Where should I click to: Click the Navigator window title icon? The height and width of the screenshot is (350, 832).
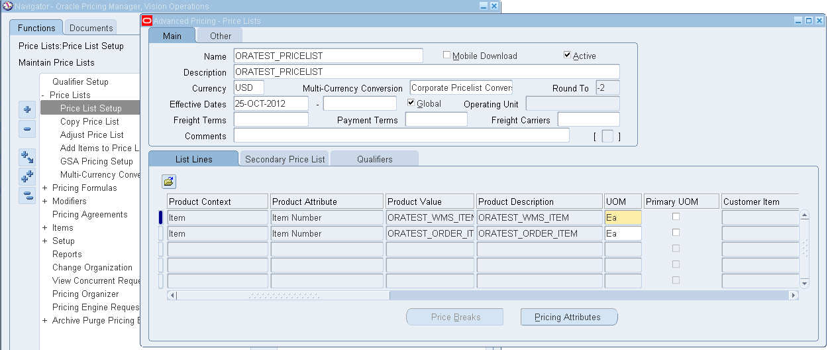(x=7, y=6)
